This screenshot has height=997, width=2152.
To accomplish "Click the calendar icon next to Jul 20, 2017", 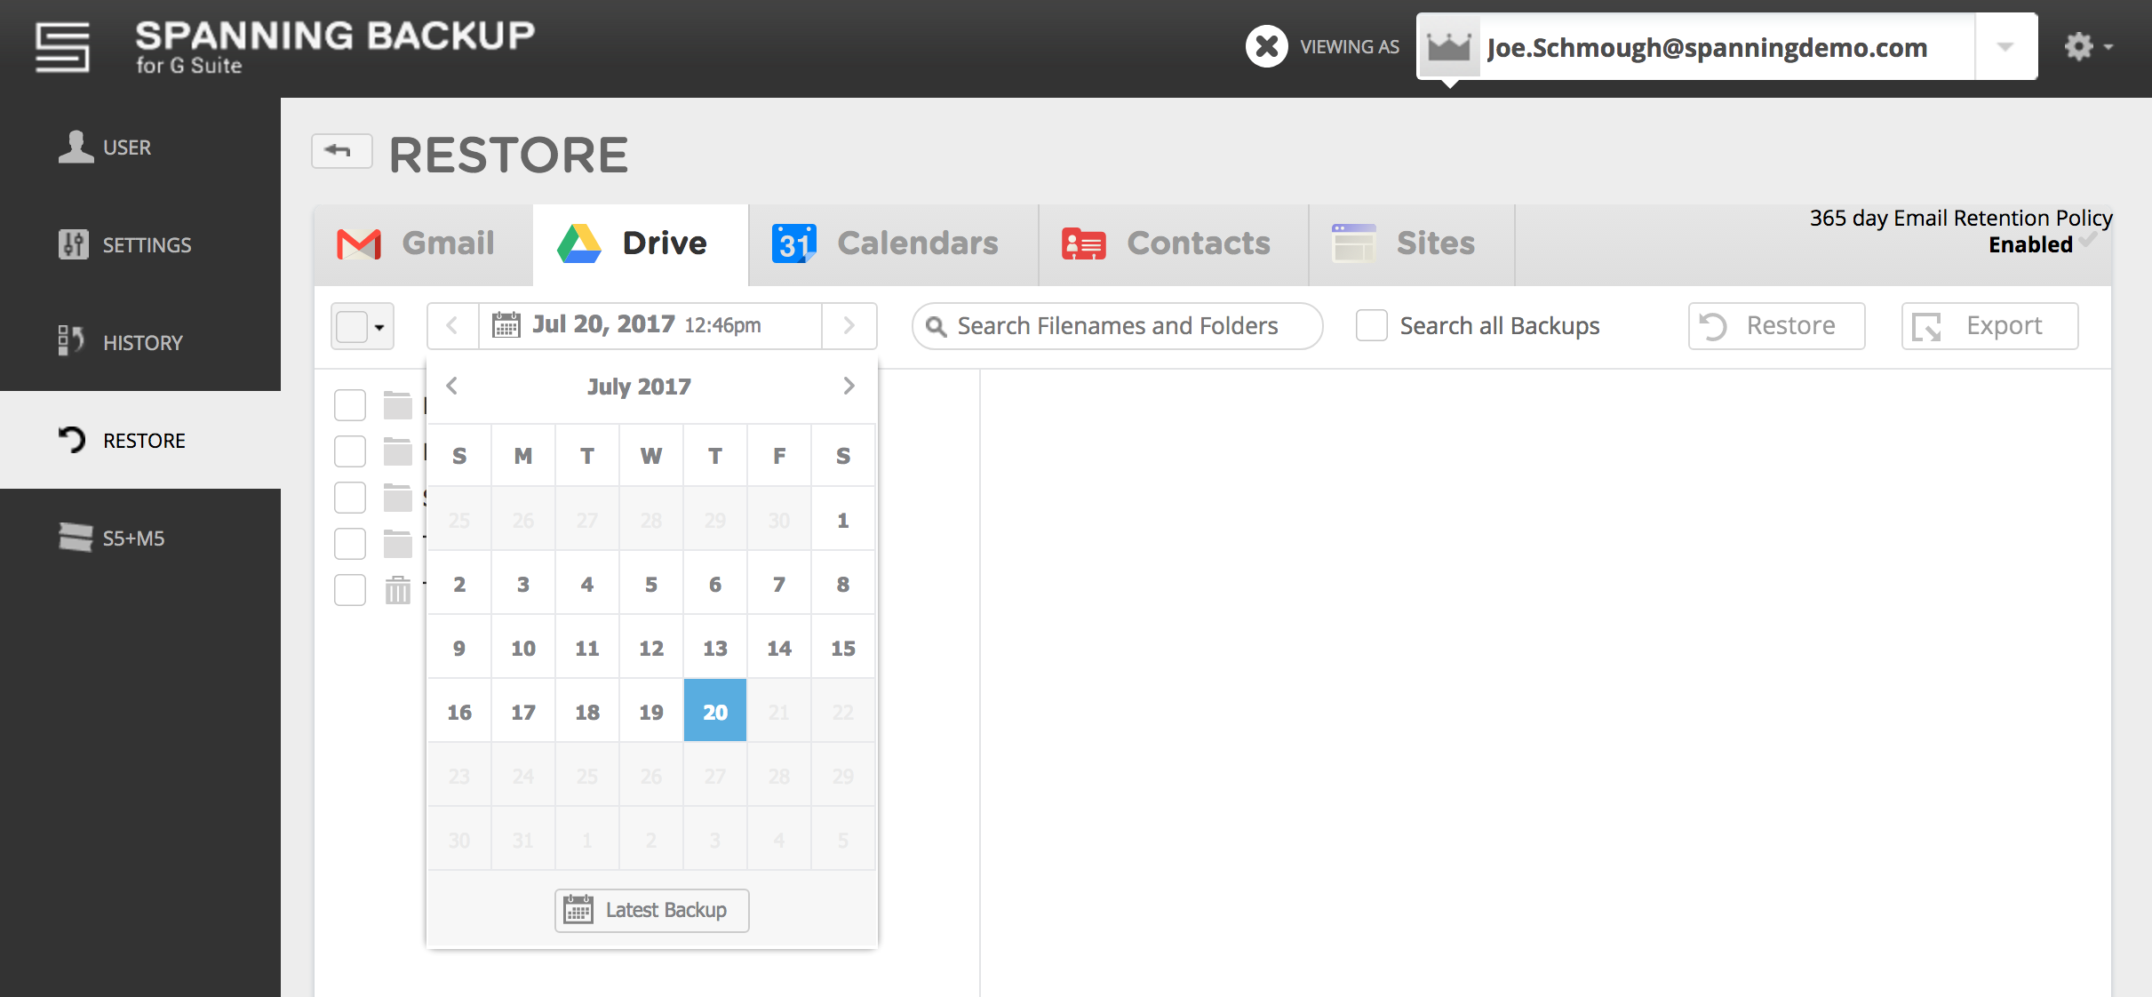I will point(506,325).
